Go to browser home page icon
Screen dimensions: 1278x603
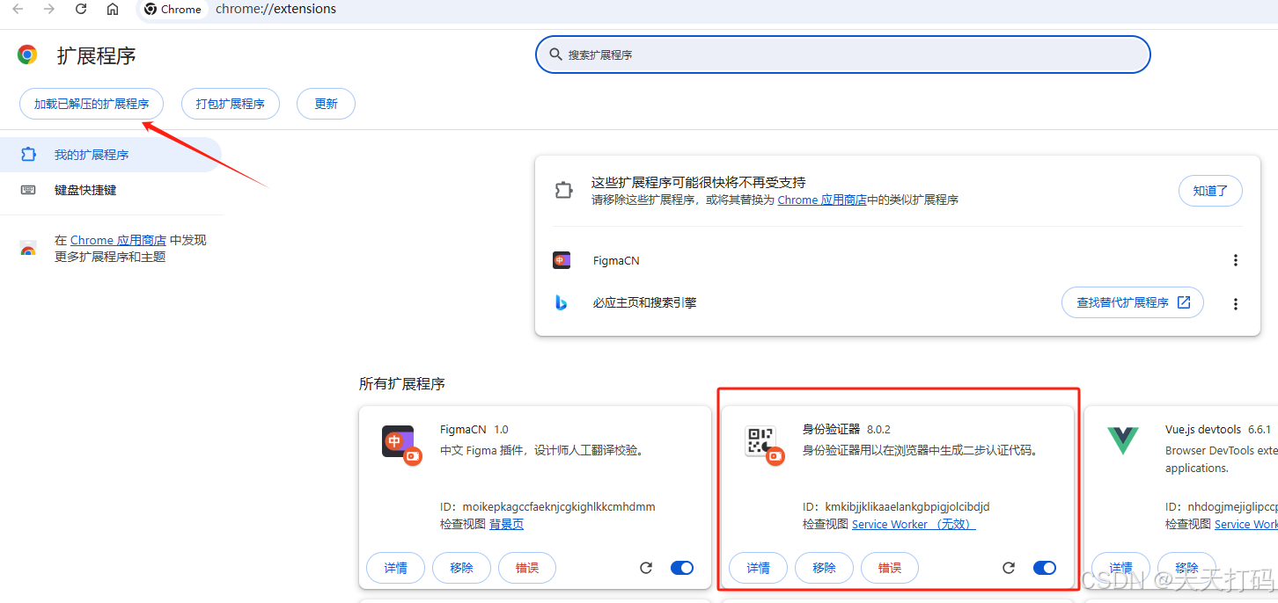pos(113,9)
